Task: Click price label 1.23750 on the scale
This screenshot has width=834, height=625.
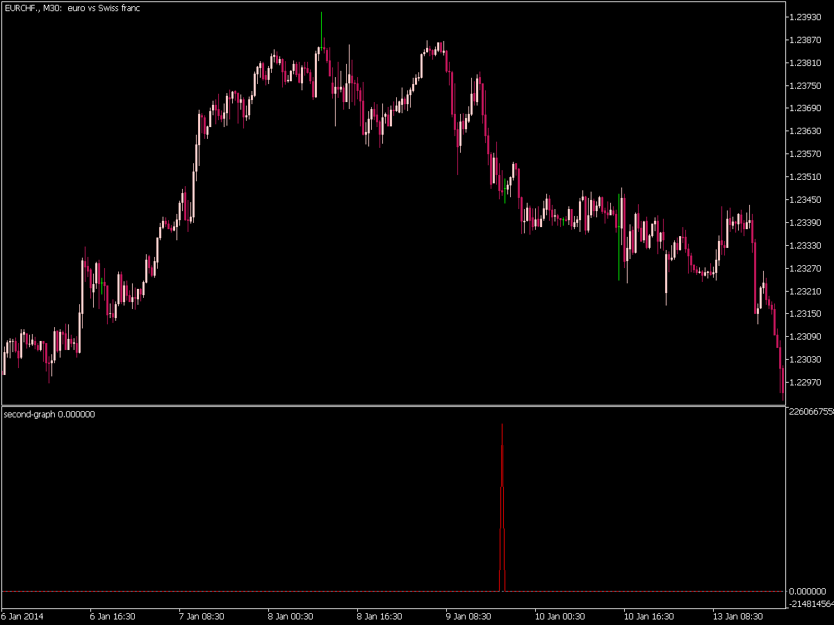Action: [805, 85]
